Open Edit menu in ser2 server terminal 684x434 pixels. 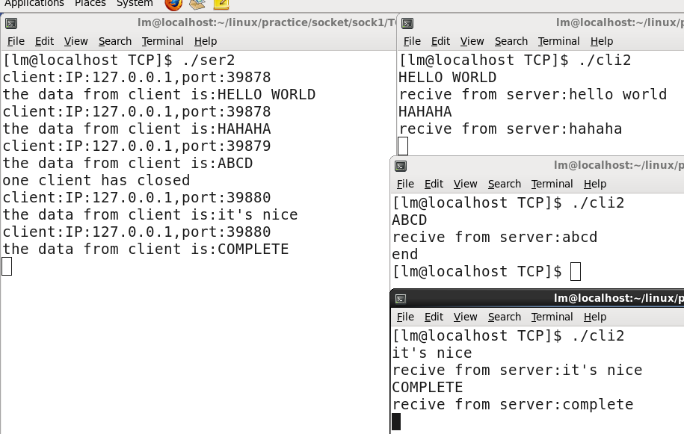[44, 41]
